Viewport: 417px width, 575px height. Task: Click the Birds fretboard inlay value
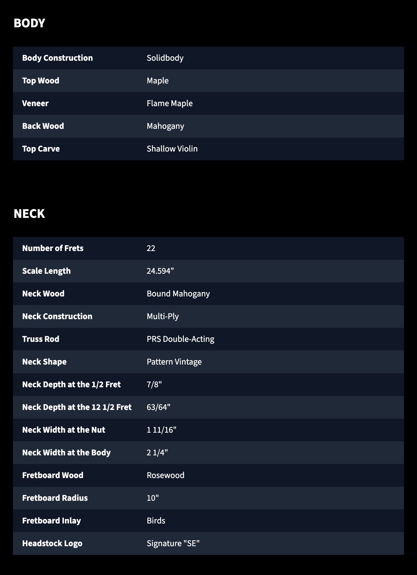[156, 521]
